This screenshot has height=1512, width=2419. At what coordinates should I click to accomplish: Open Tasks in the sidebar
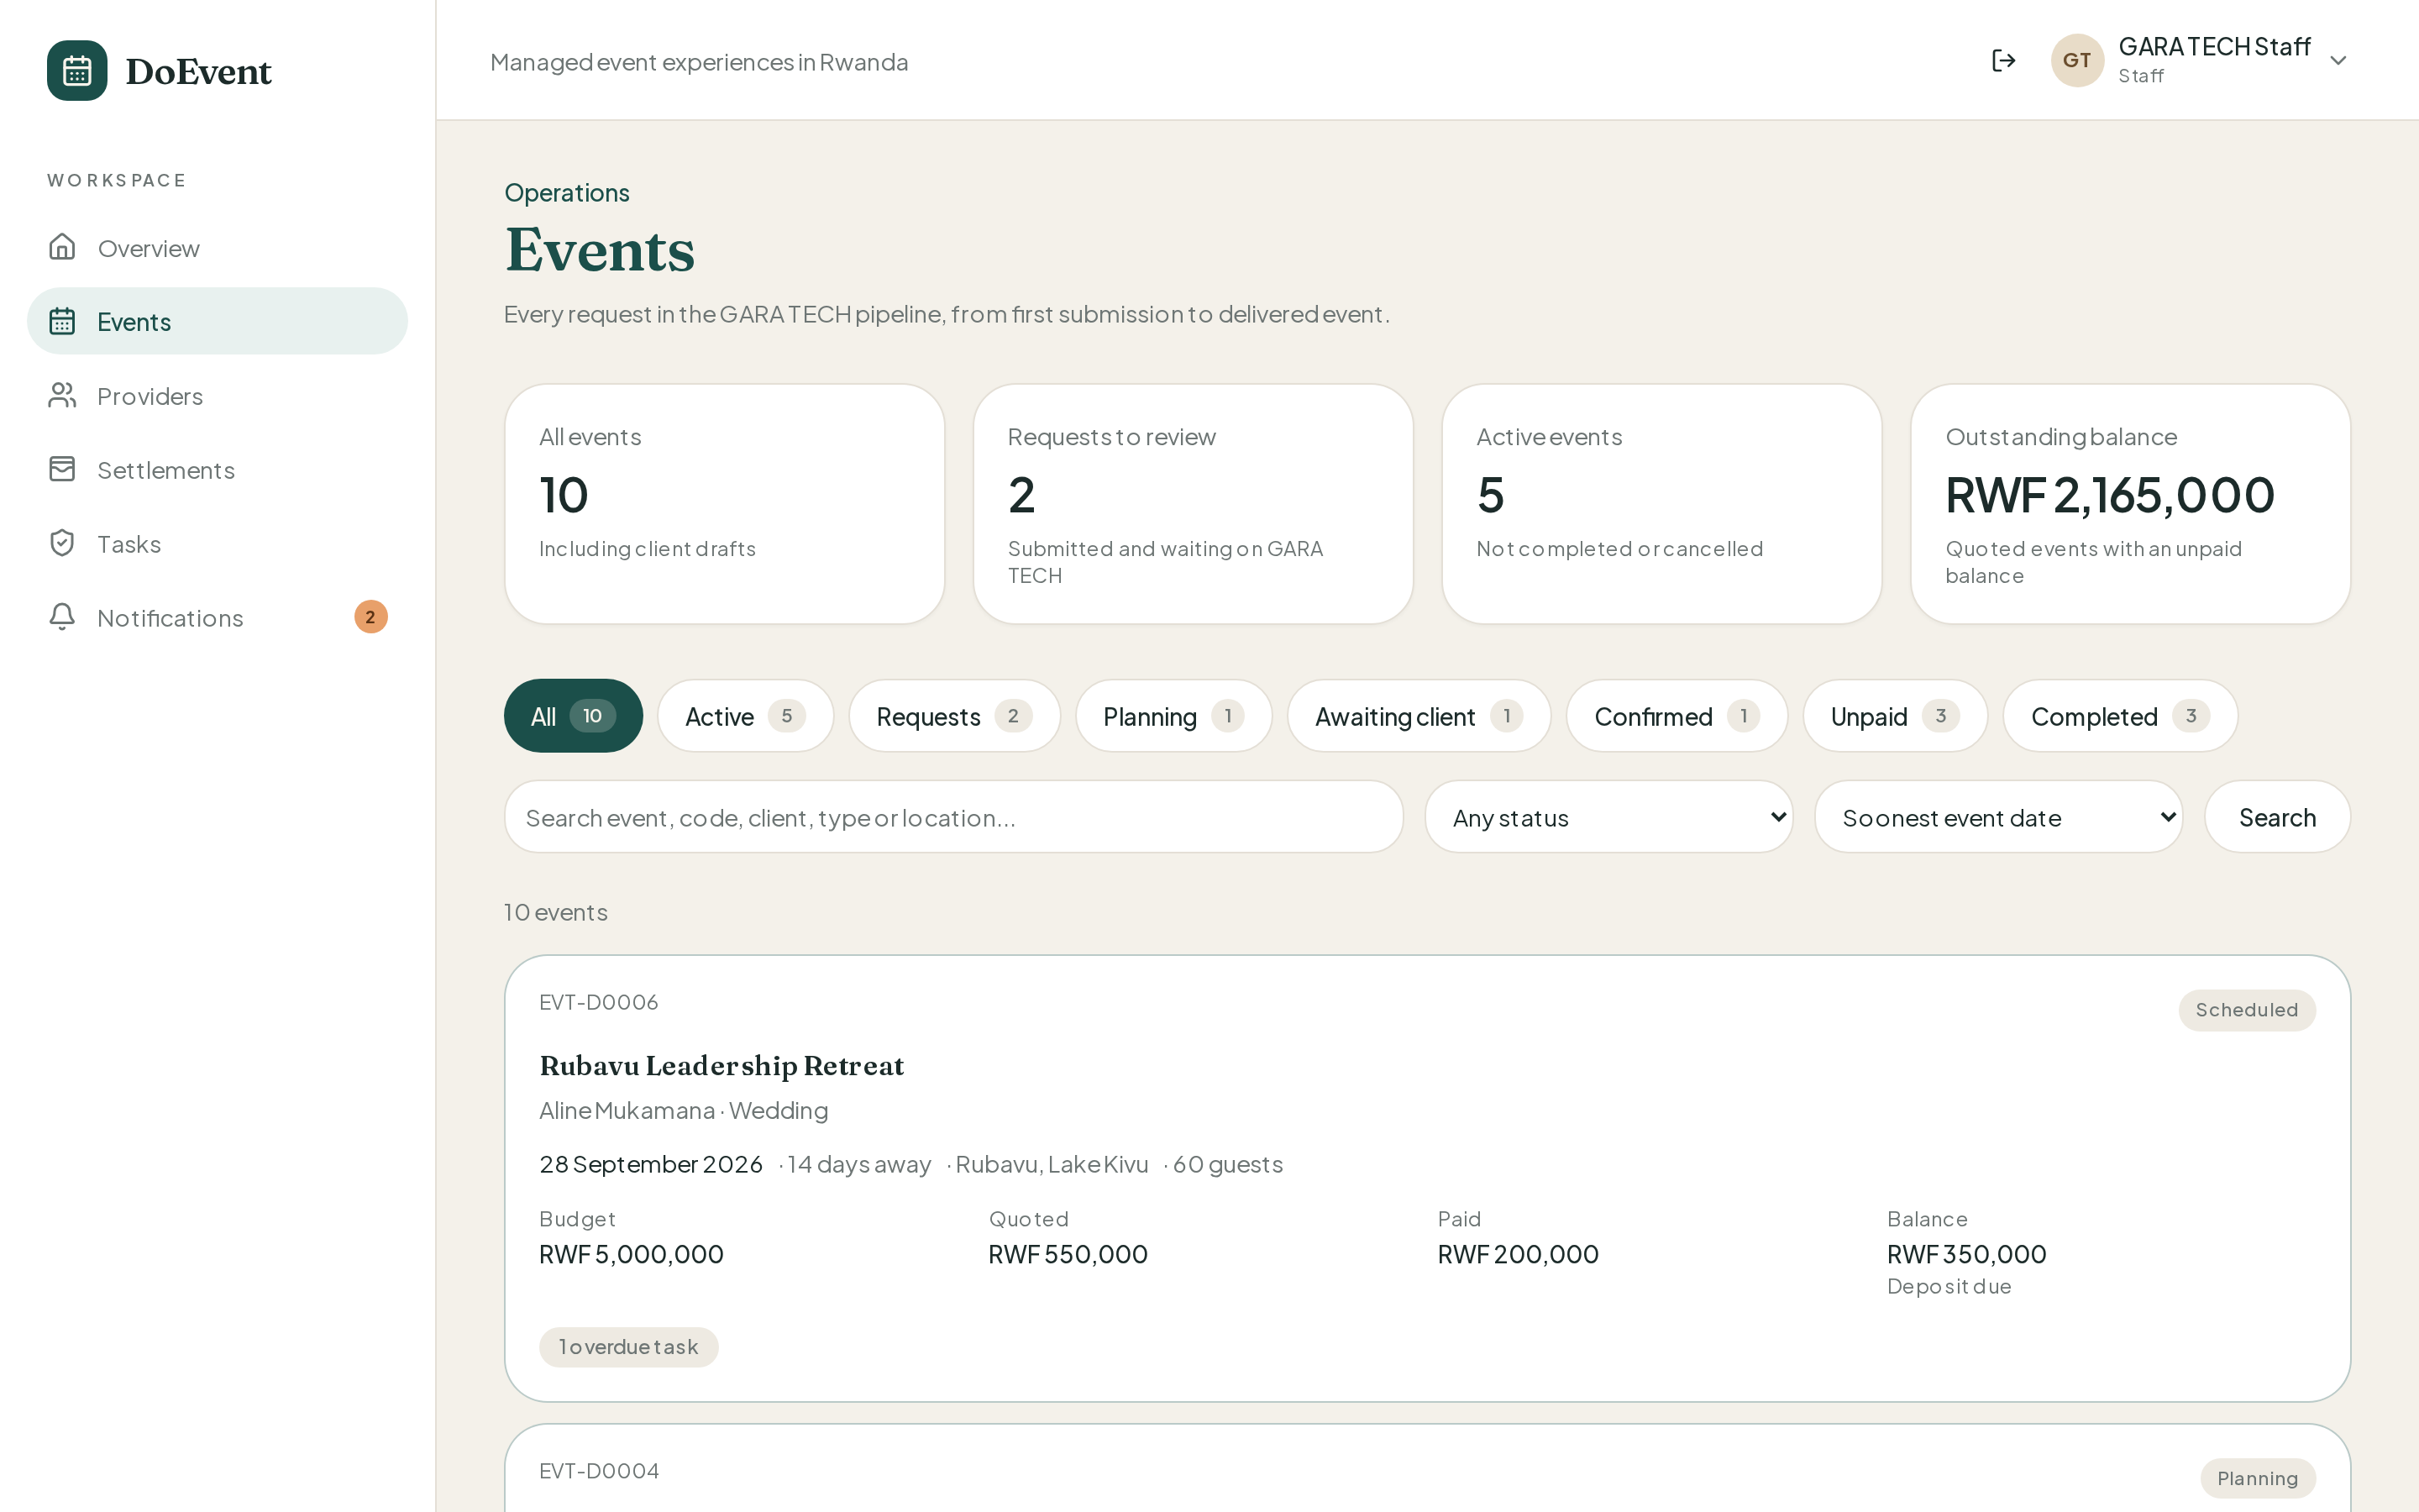217,543
